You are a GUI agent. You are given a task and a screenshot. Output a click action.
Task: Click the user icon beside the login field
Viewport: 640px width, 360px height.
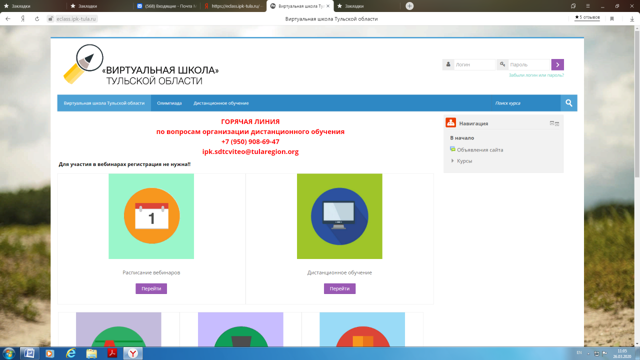point(448,64)
